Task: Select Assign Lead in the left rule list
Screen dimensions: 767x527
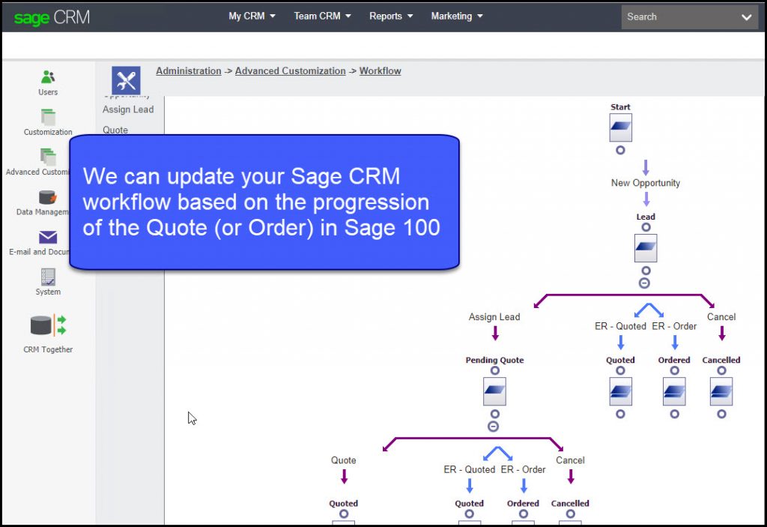Action: coord(128,109)
